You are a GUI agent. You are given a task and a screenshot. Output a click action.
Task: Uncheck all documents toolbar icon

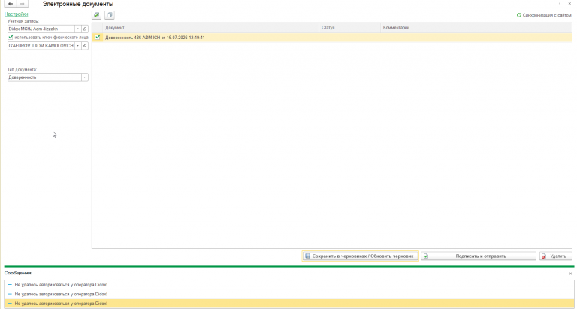point(109,15)
